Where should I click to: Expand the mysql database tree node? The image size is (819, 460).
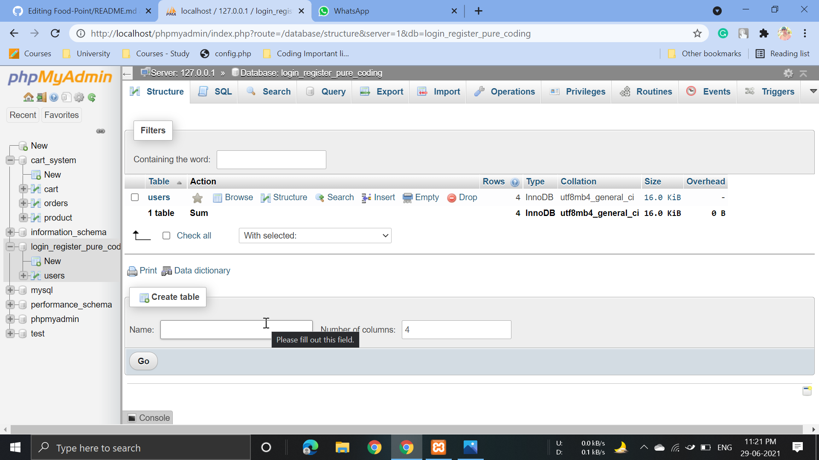[x=10, y=290]
